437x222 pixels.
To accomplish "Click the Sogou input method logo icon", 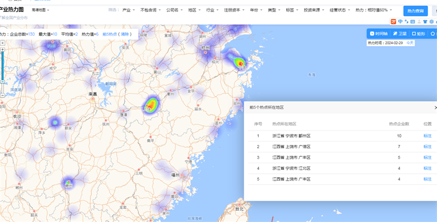I will click(393, 21).
